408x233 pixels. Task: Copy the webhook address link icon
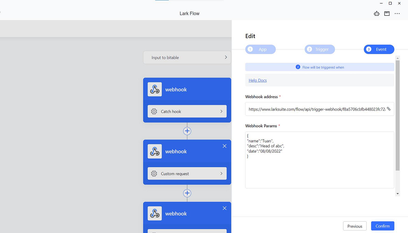pos(389,109)
